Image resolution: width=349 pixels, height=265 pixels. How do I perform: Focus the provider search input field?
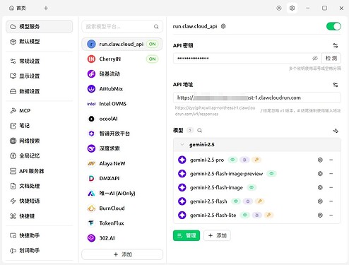(122, 27)
